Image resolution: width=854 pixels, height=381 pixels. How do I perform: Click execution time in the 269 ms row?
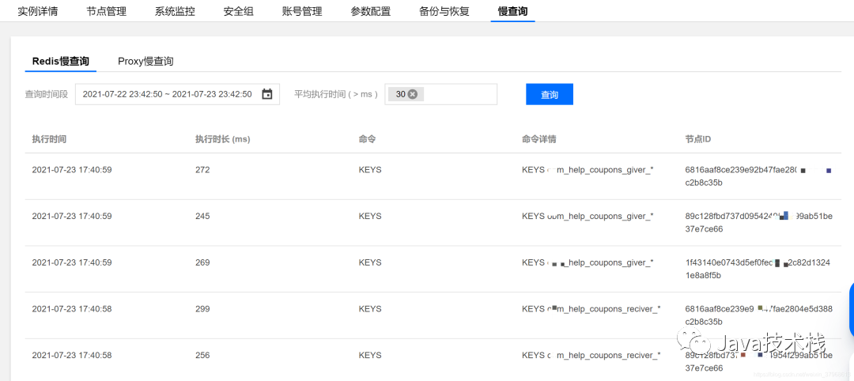[x=72, y=262]
